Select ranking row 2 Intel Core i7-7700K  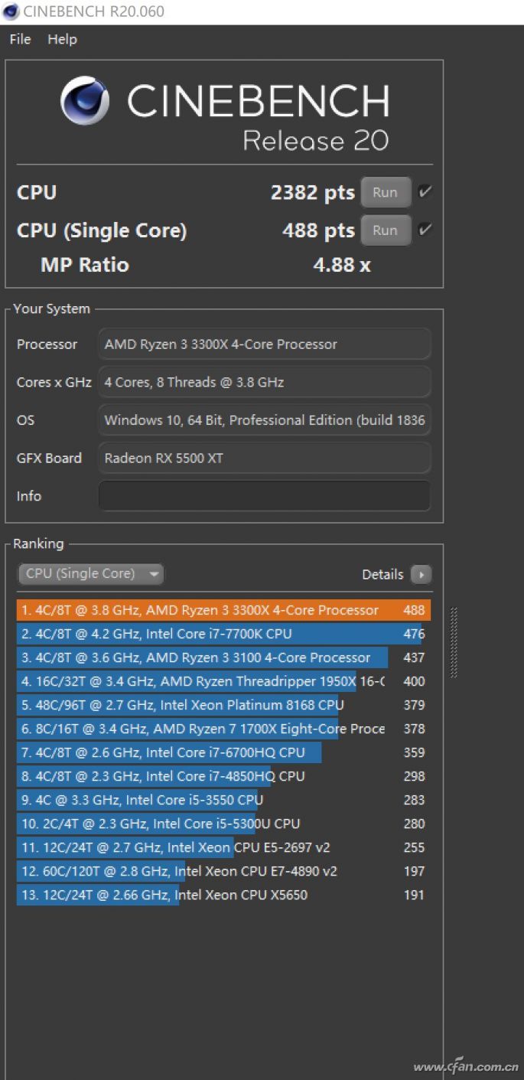[x=223, y=634]
